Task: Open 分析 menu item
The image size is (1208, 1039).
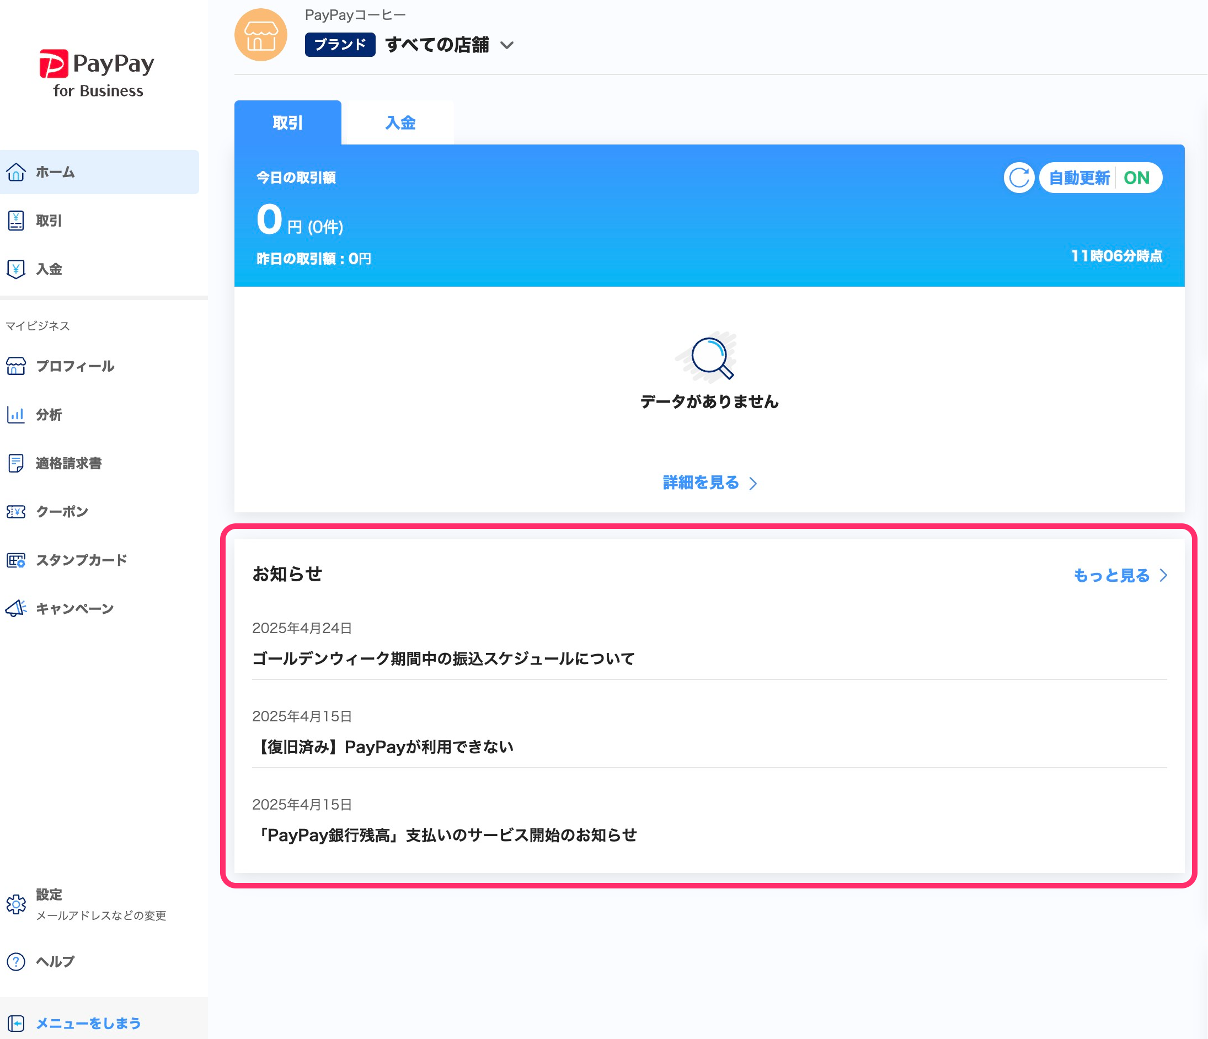Action: pos(100,415)
